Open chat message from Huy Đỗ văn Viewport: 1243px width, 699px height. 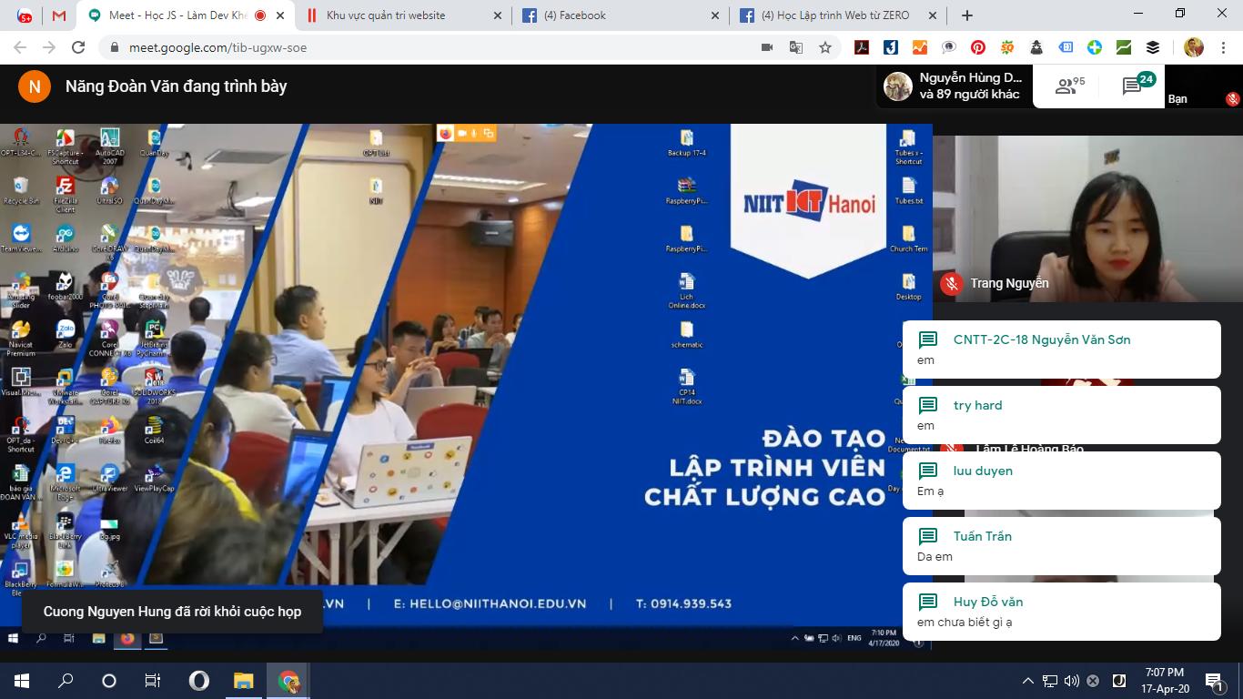click(1061, 611)
